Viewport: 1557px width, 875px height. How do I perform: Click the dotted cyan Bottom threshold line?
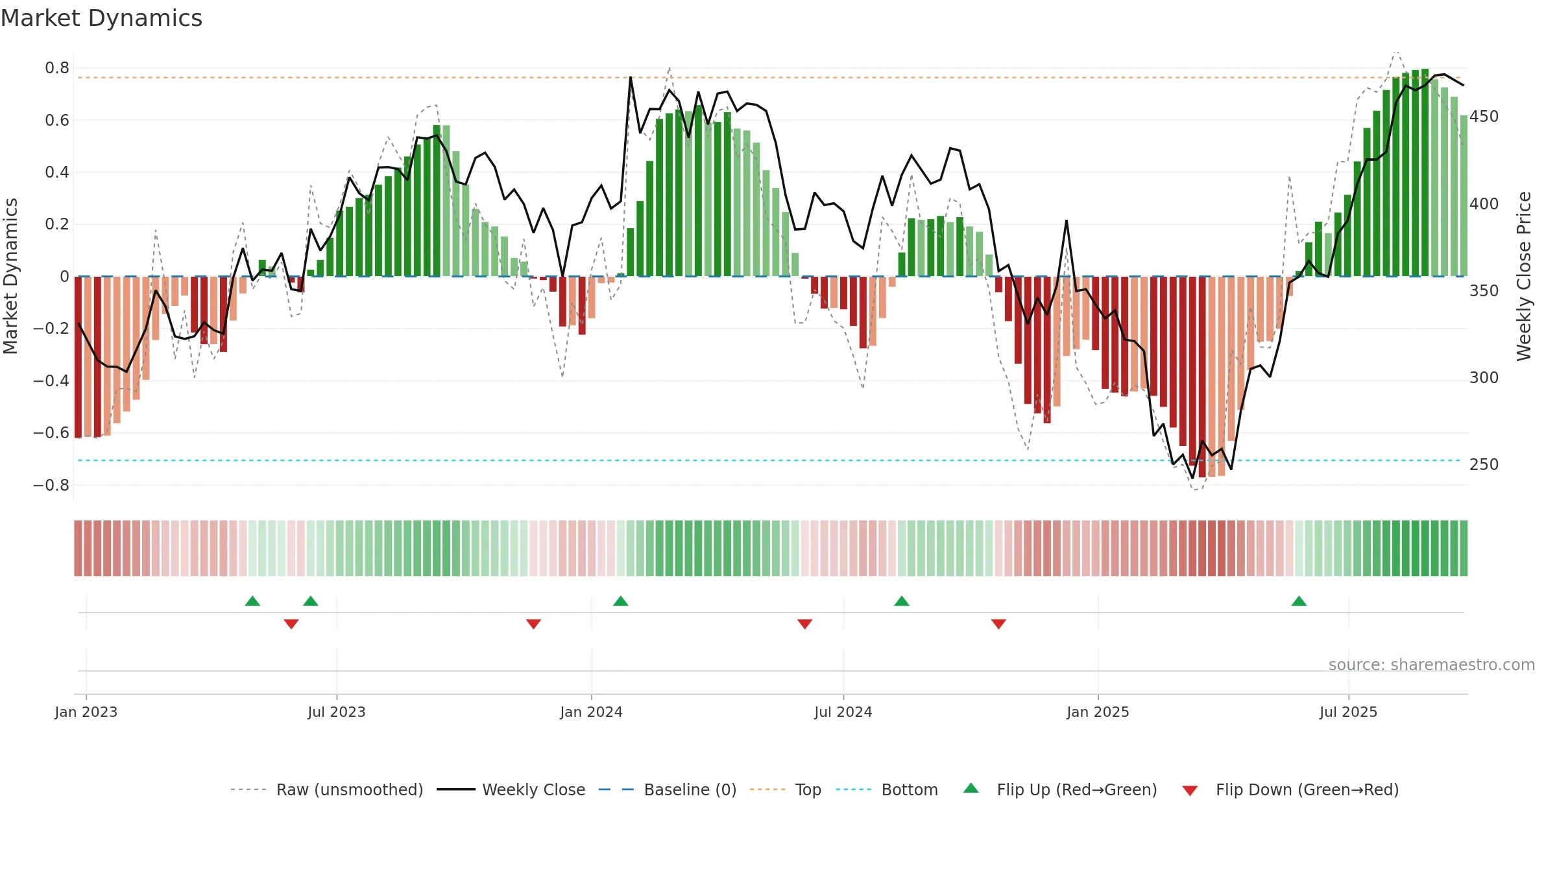pos(770,460)
